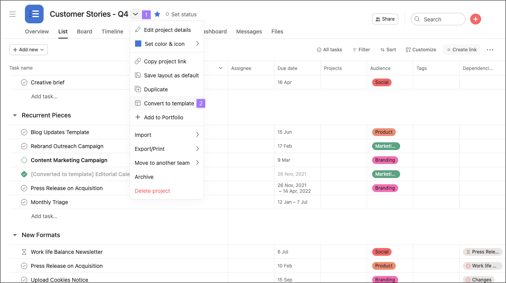Image resolution: width=506 pixels, height=283 pixels.
Task: Switch to the Overview tab
Action: pos(37,31)
